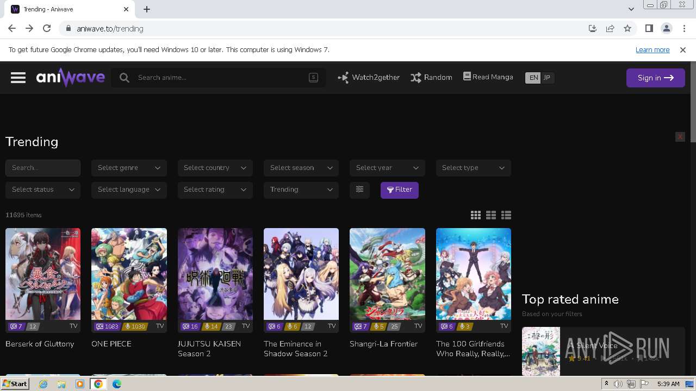The height and width of the screenshot is (391, 696).
Task: Open Chrome three-dot menu
Action: tap(684, 28)
